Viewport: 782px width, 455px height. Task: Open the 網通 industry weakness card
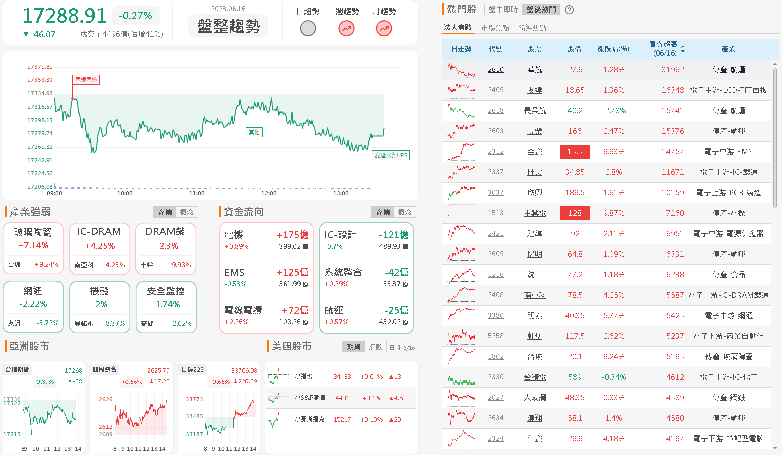click(33, 307)
